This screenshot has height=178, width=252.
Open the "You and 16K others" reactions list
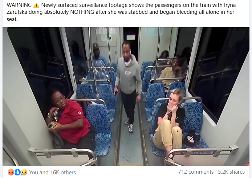point(52,173)
